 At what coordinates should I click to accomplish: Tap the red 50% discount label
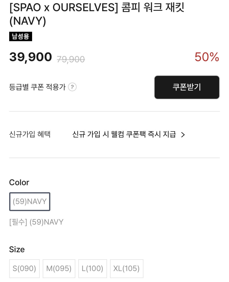pyautogui.click(x=207, y=57)
